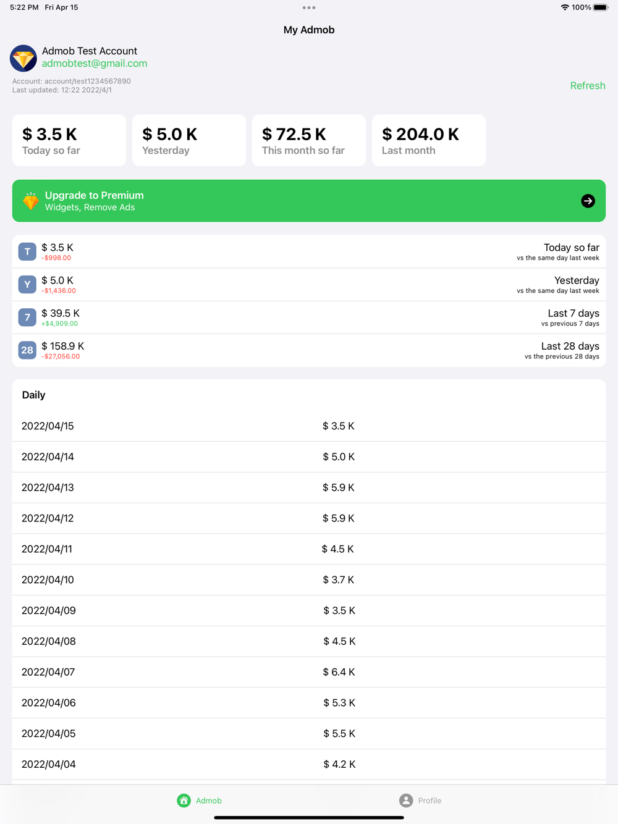
Task: Open the This month so far card
Action: point(309,140)
